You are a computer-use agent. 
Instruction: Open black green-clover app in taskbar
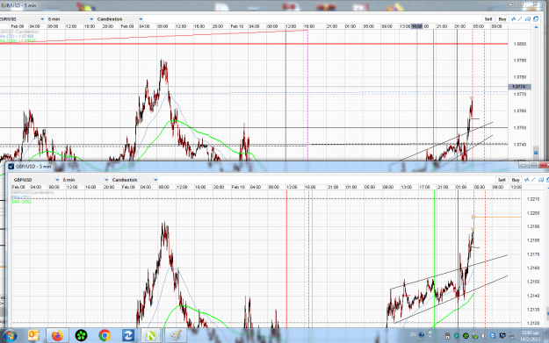[81, 336]
